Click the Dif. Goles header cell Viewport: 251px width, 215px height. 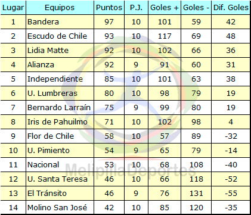pyautogui.click(x=231, y=8)
